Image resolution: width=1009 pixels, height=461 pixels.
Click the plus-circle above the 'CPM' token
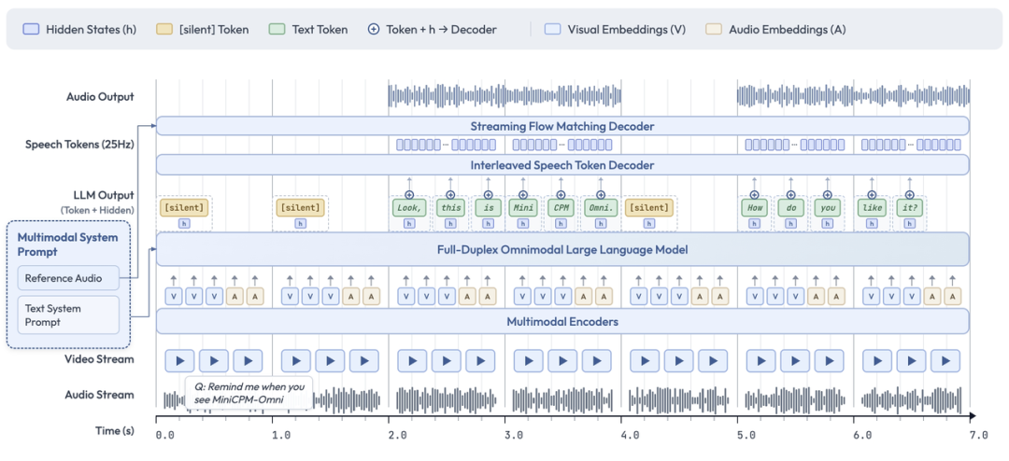[560, 194]
